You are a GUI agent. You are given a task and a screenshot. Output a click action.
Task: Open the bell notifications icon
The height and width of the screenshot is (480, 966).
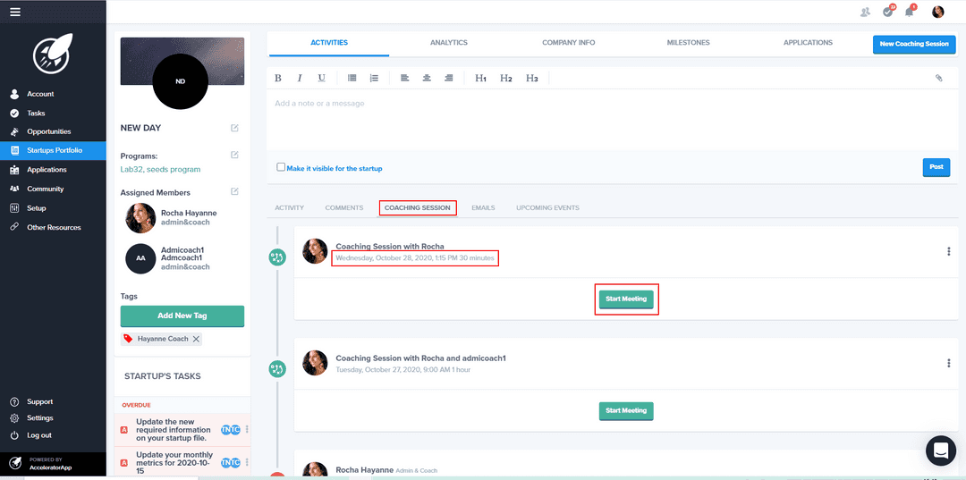pyautogui.click(x=910, y=12)
